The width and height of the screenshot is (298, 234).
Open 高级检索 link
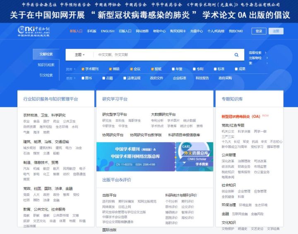coord(255,53)
